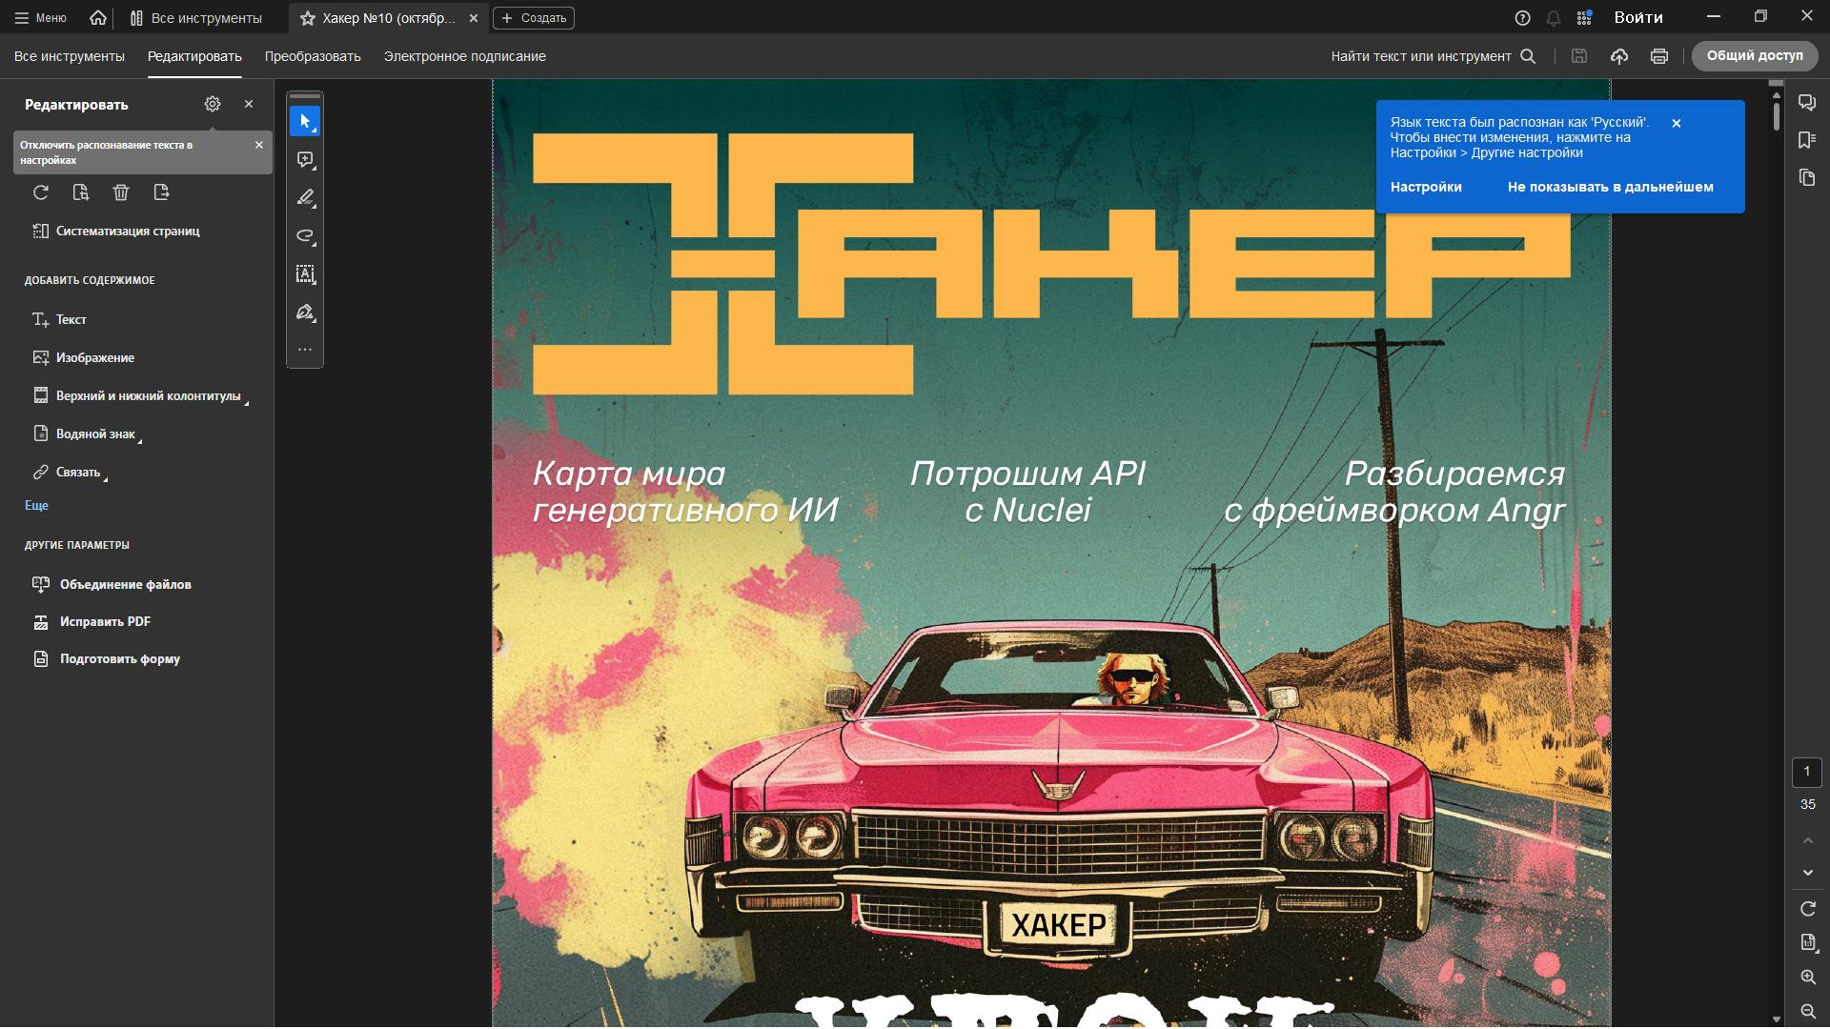1830x1029 pixels.
Task: Select the freehand lasso drawing tool
Action: tap(305, 236)
